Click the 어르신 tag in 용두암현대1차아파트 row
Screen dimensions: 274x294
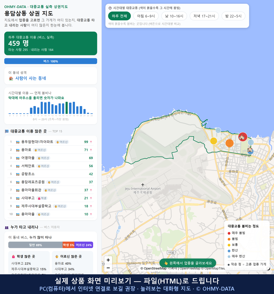[x=62, y=142]
